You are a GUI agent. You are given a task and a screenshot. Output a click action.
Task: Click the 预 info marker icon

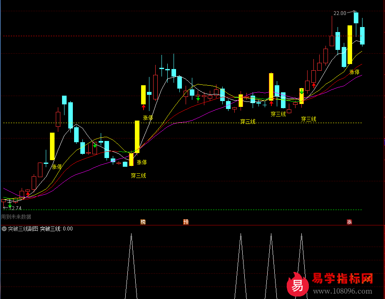tap(186, 222)
